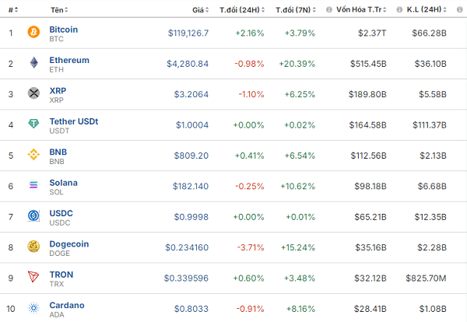The width and height of the screenshot is (467, 322).
Task: Open the Cardano coin link
Action: [x=67, y=306]
